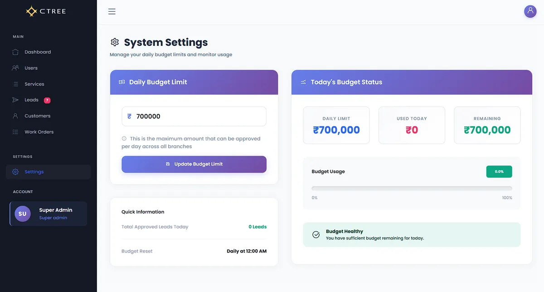Click the Daily Limit ₹700,000 card
This screenshot has width=544, height=292.
[x=336, y=125]
